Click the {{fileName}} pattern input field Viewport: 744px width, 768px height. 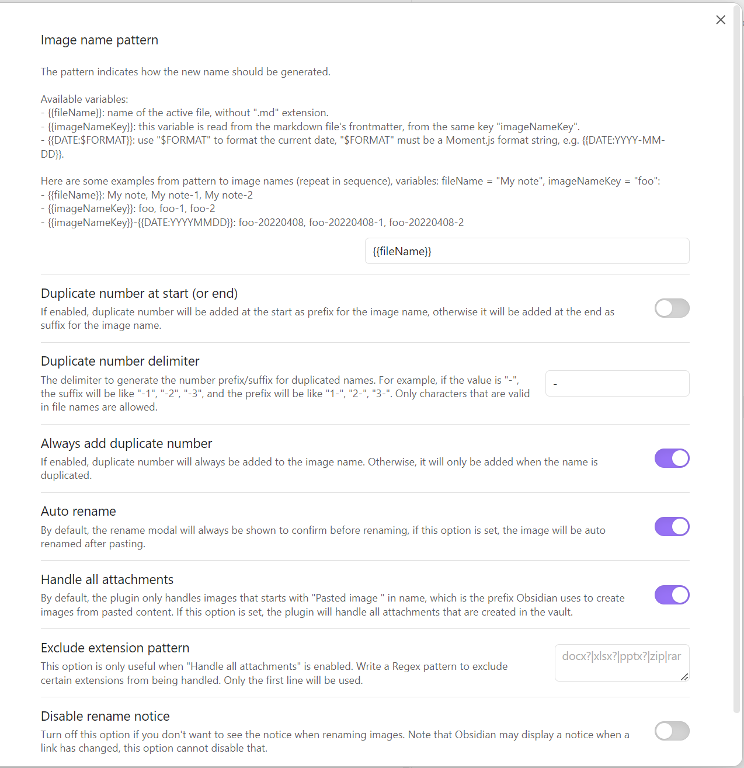tap(527, 251)
